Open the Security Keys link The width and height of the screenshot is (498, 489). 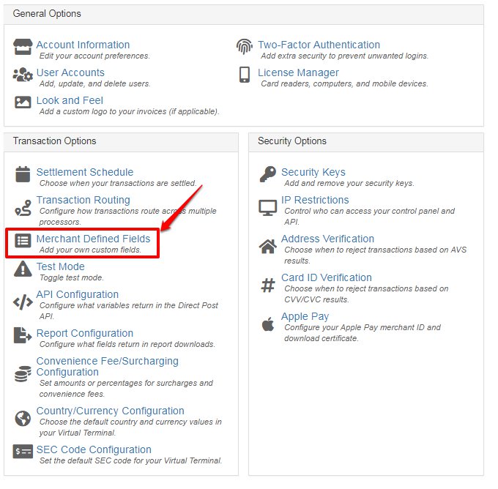tap(313, 172)
